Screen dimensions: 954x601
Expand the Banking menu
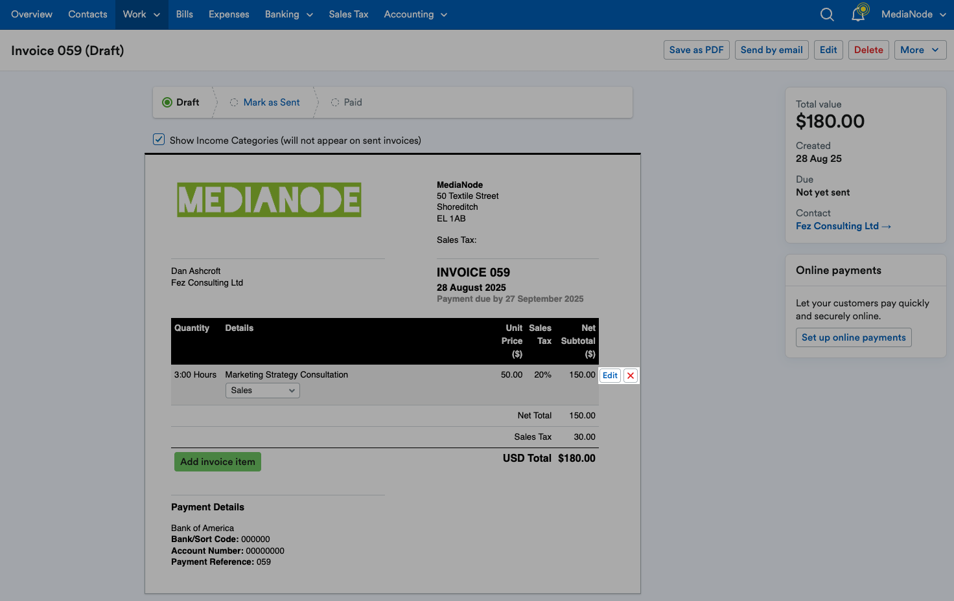[x=289, y=14]
